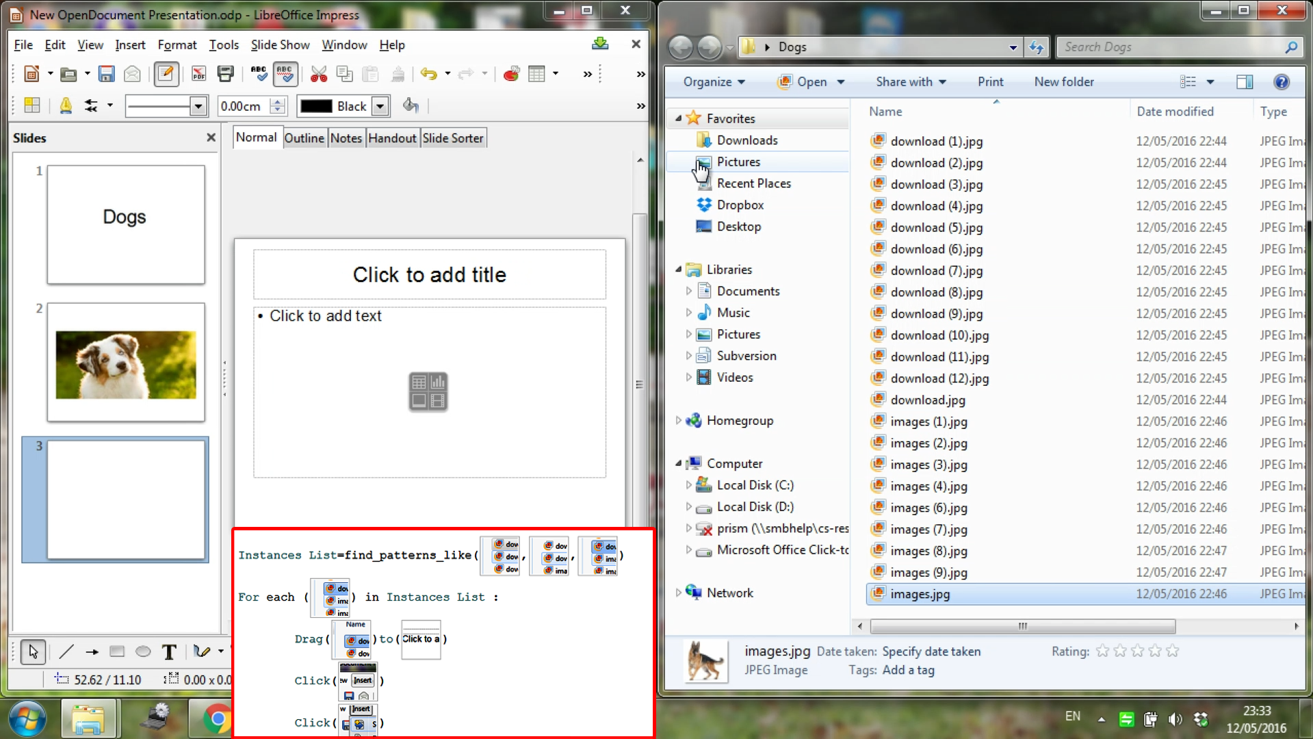Export directly as PDF from the toolbar
The height and width of the screenshot is (739, 1313).
tap(198, 74)
